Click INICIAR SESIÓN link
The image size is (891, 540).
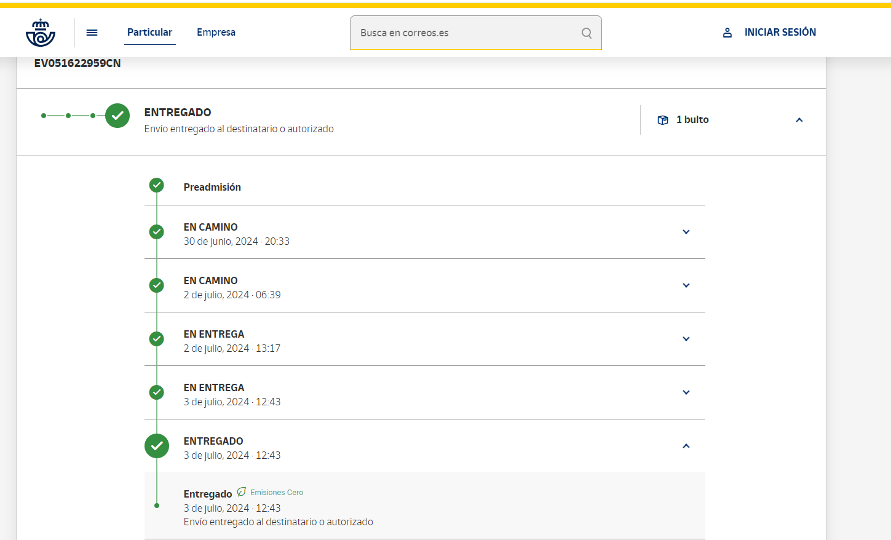click(780, 33)
